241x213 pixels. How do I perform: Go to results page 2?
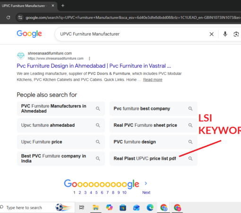[80, 193]
